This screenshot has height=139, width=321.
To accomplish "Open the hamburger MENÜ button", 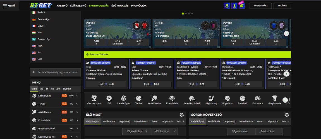I will 9,6.
